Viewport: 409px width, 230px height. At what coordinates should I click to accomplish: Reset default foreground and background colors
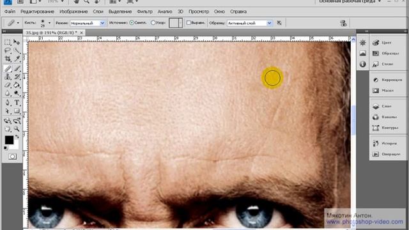click(x=6, y=148)
